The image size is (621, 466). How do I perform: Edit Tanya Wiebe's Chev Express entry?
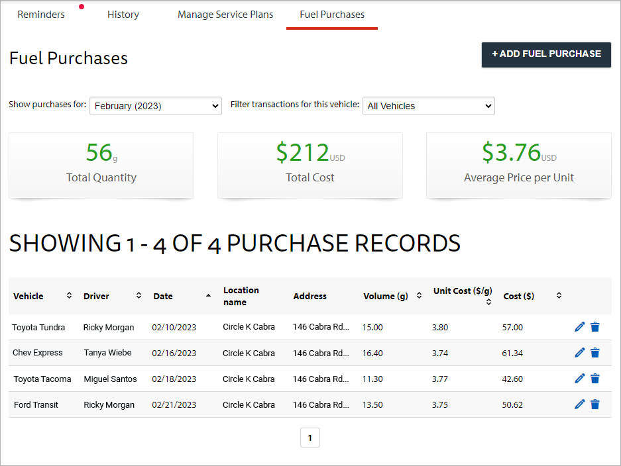click(579, 352)
